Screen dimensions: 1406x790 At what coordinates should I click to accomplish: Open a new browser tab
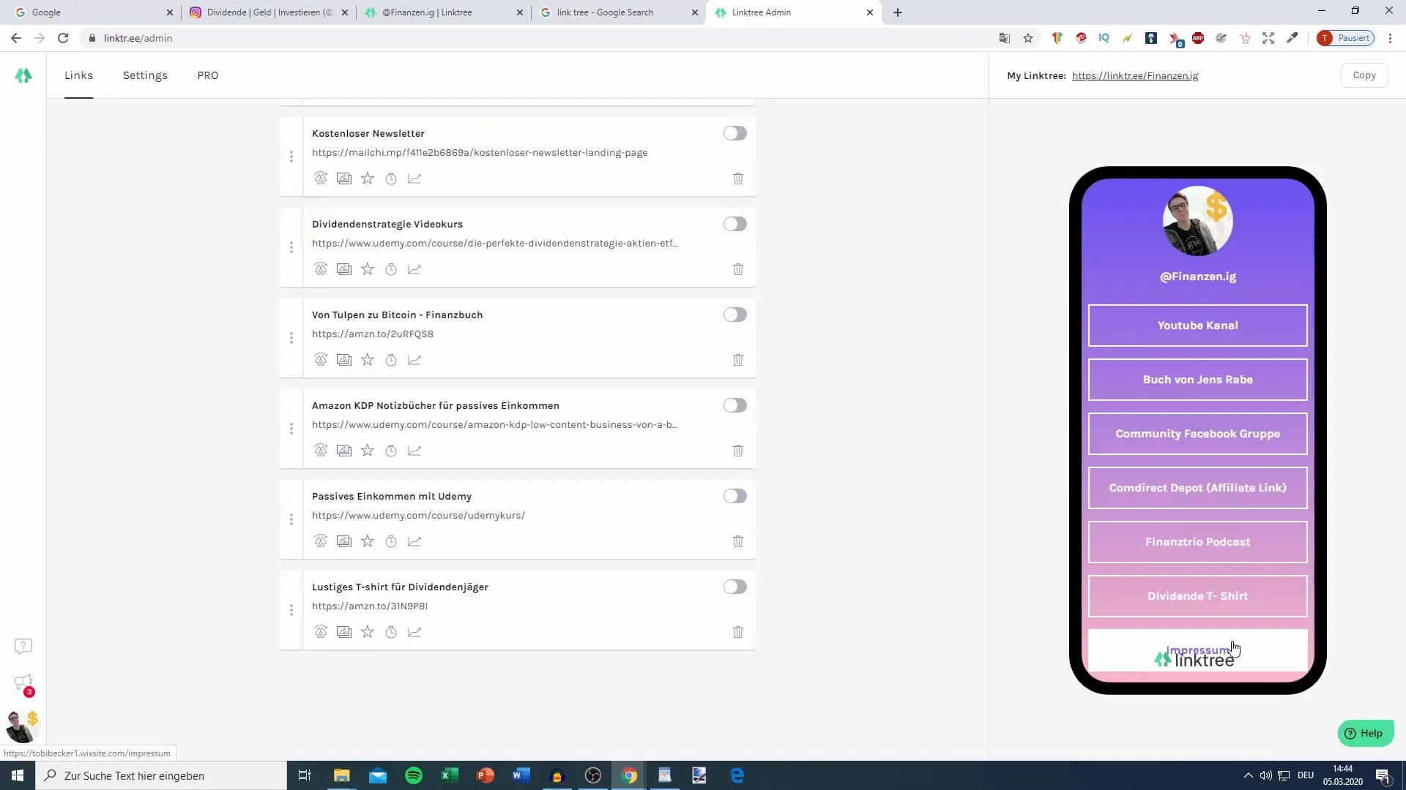click(x=898, y=12)
